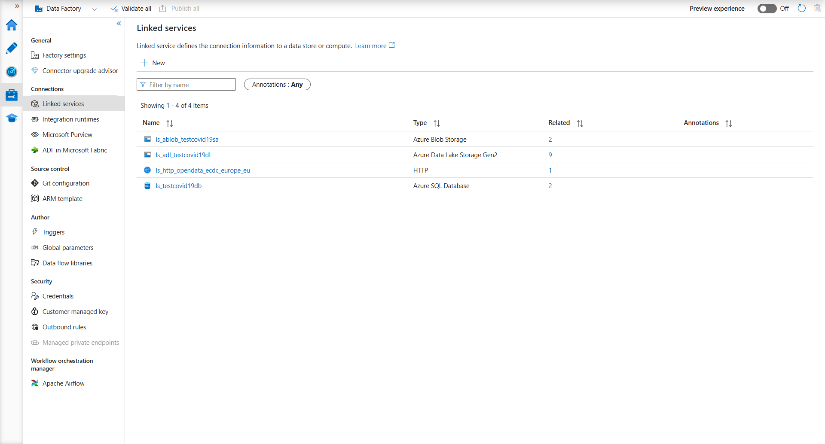Click the HTTP globe icon for ls_http_opendata_ecdc_europe_eu
825x444 pixels.
coord(147,170)
